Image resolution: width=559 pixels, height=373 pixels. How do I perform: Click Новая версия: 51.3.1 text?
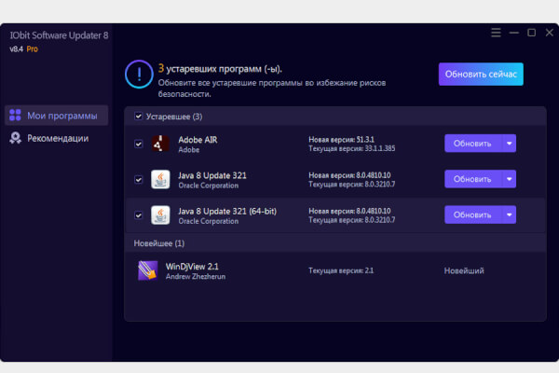[342, 140]
